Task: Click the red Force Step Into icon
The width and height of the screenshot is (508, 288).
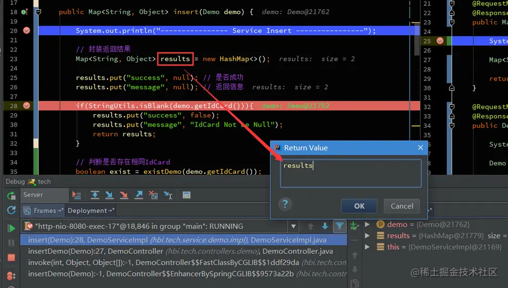Action: [x=124, y=195]
